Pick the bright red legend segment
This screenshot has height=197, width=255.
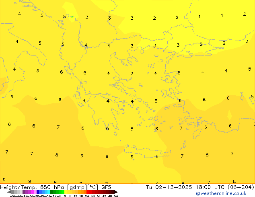pyautogui.click(x=88, y=192)
